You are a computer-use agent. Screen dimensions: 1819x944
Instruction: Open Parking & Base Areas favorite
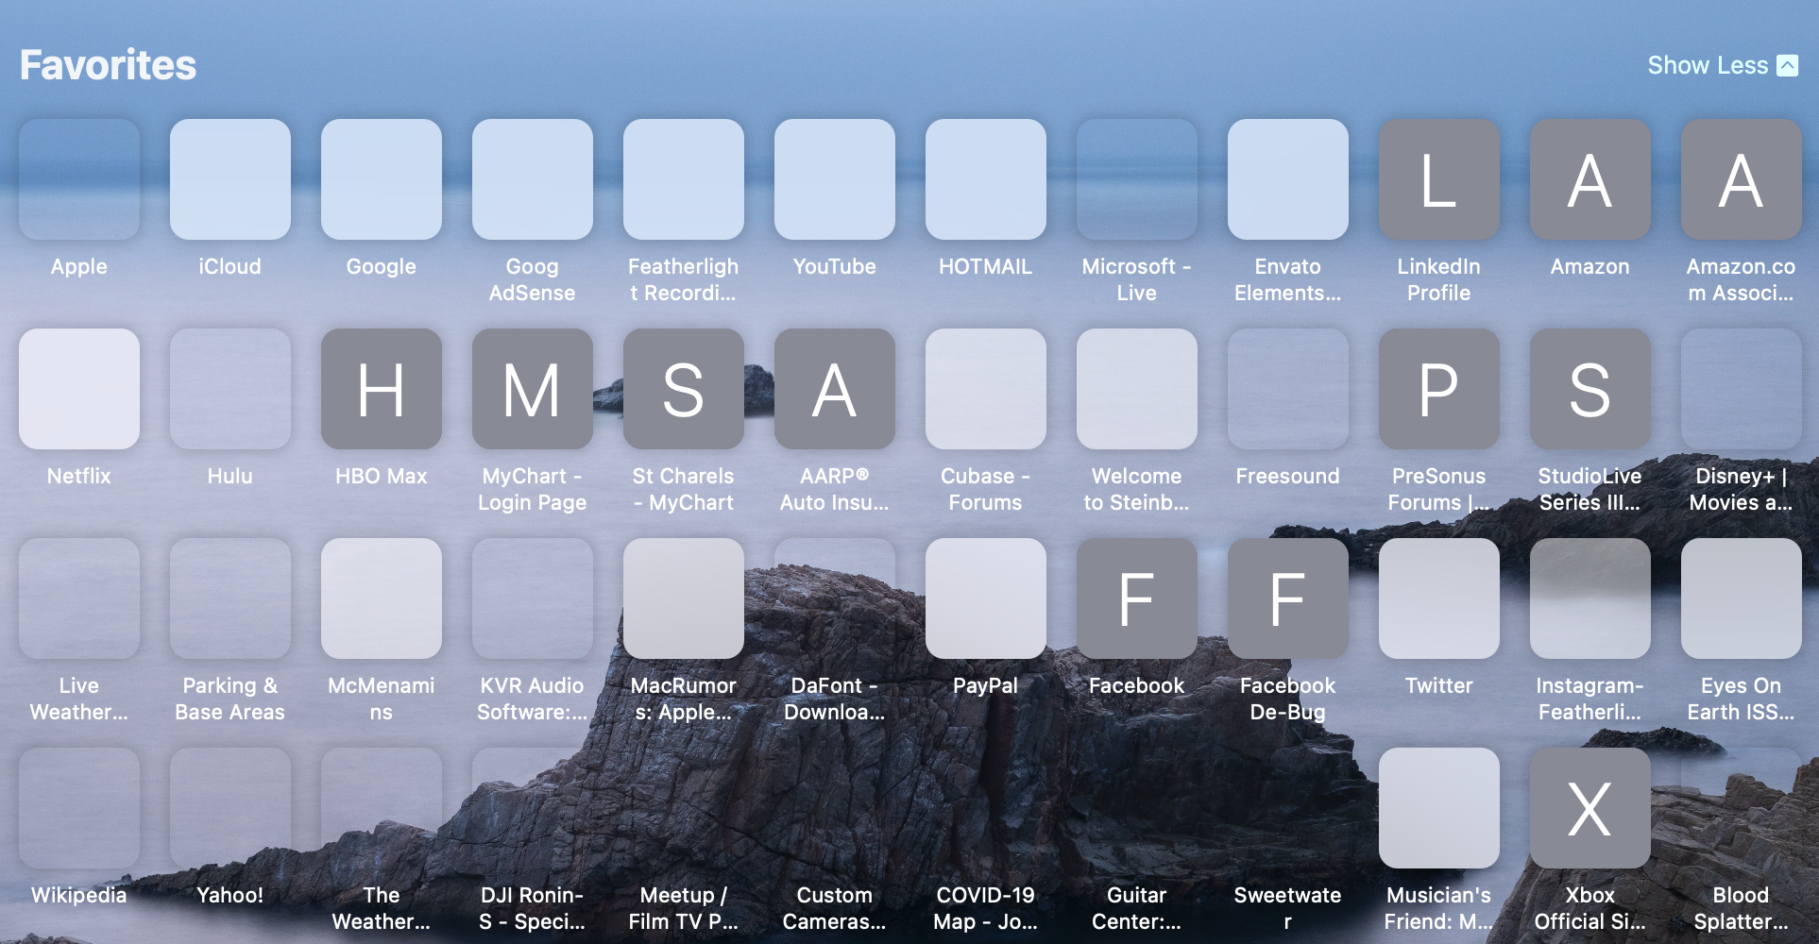[230, 598]
